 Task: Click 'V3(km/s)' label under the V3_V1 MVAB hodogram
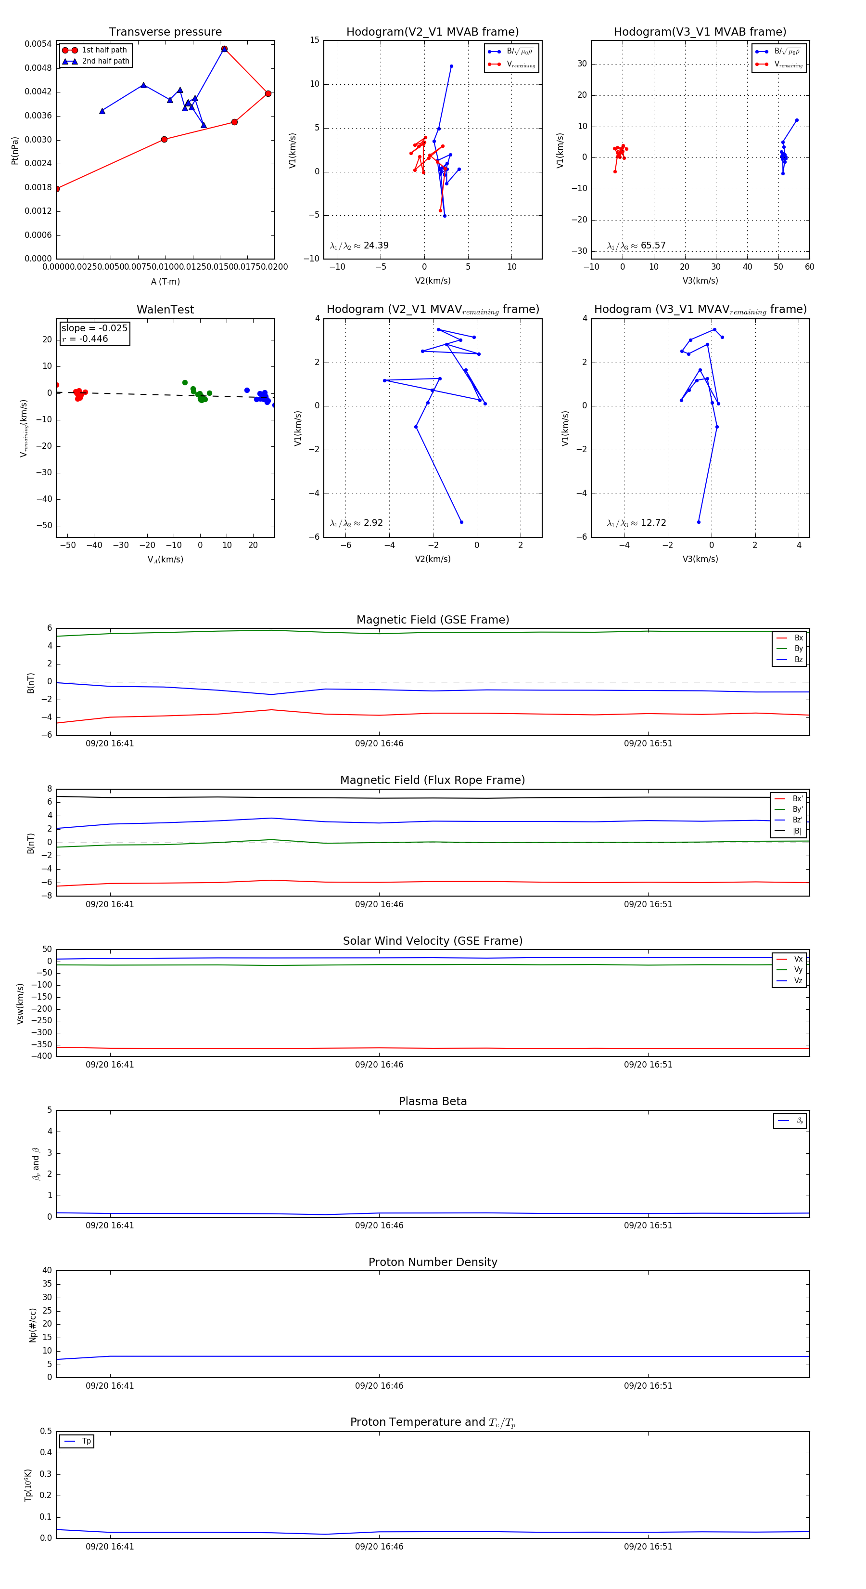click(x=700, y=281)
